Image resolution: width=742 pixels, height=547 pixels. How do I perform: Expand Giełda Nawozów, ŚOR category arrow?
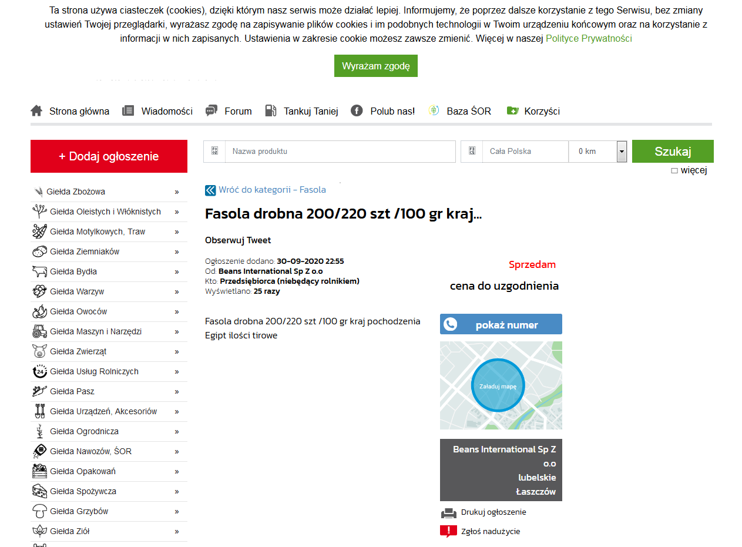[176, 451]
